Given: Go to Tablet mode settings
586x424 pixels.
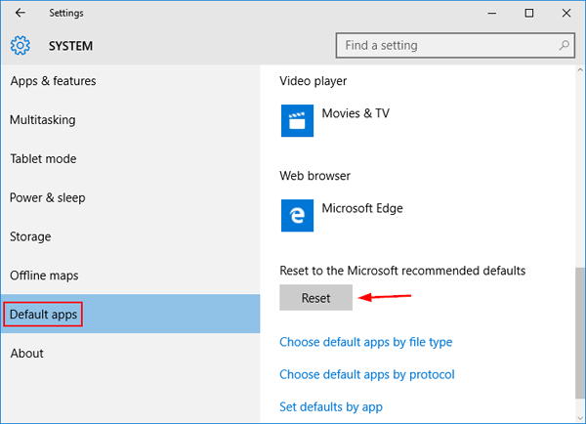Looking at the screenshot, I should 43,159.
